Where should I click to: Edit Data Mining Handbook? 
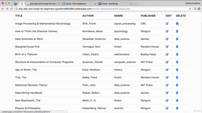(x=167, y=93)
